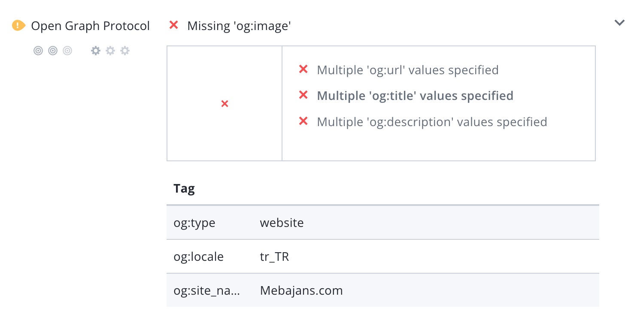Viewport: 631px width, 326px height.
Task: Click the second target impact icon
Action: [53, 51]
